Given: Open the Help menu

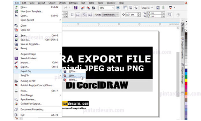Looking at the screenshot, I should pyautogui.click(x=121, y=3).
